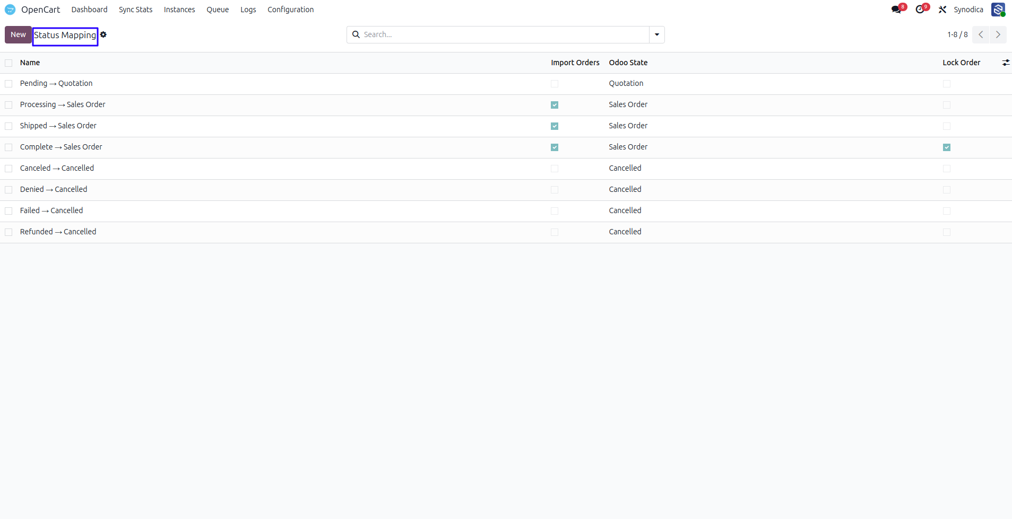
Task: Open the Failed → Cancelled record
Action: tap(51, 210)
